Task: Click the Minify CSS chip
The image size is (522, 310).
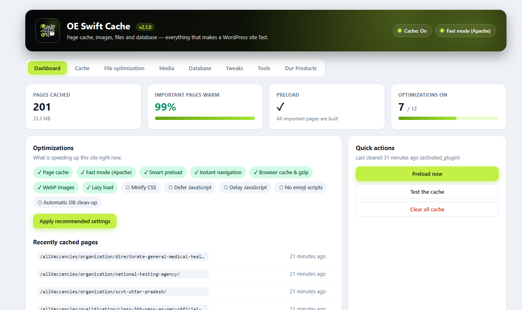Action: click(141, 187)
